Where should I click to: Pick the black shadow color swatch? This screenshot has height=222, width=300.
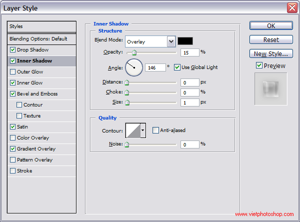[x=185, y=41]
